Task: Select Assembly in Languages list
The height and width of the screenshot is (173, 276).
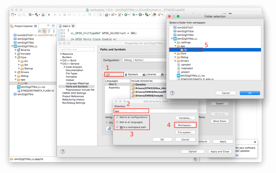Action: click(x=114, y=88)
